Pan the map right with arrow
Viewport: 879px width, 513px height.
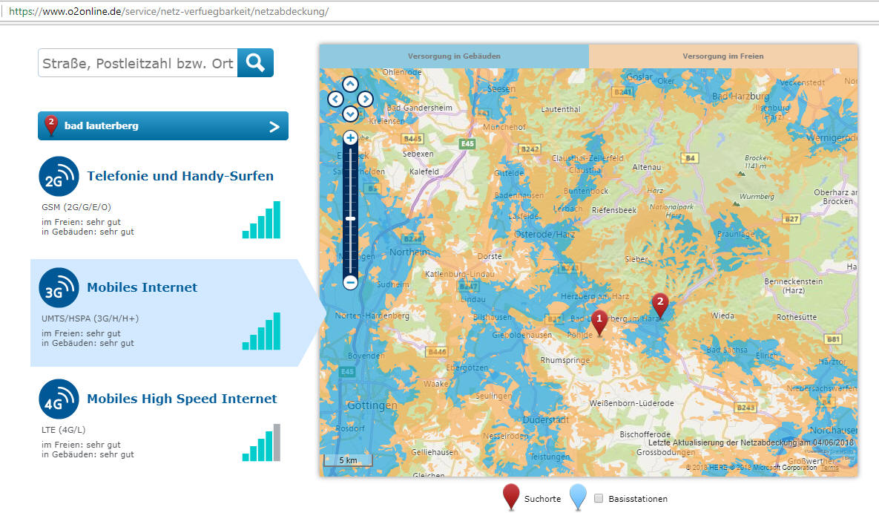tap(365, 99)
